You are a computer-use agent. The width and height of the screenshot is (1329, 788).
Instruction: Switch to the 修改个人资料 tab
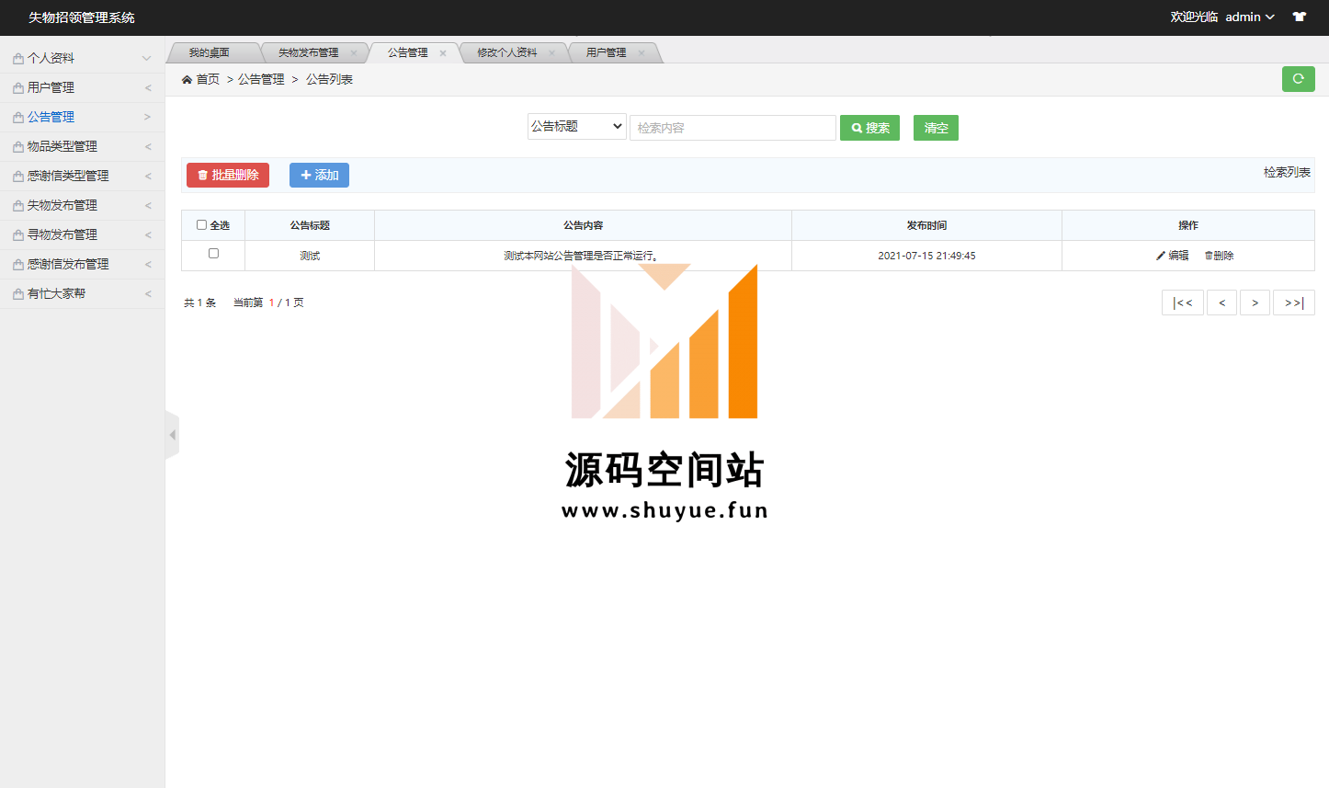pyautogui.click(x=507, y=52)
